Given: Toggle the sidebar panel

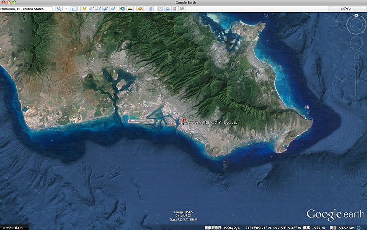Looking at the screenshot, I should [74, 9].
